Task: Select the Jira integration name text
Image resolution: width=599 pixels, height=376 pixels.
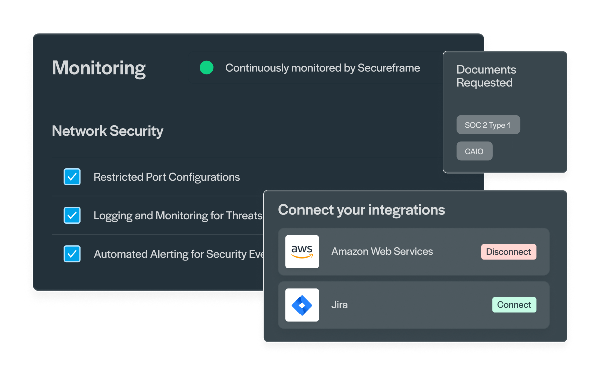Action: pos(339,305)
